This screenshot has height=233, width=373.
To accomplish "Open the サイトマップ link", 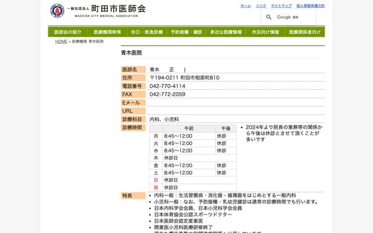I will click(281, 5).
